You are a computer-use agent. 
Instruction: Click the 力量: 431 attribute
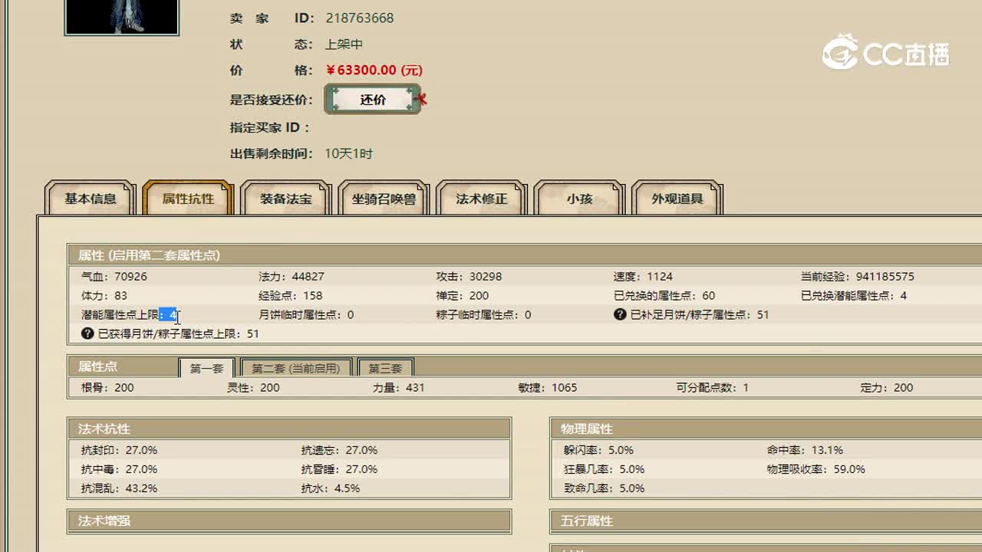[398, 387]
